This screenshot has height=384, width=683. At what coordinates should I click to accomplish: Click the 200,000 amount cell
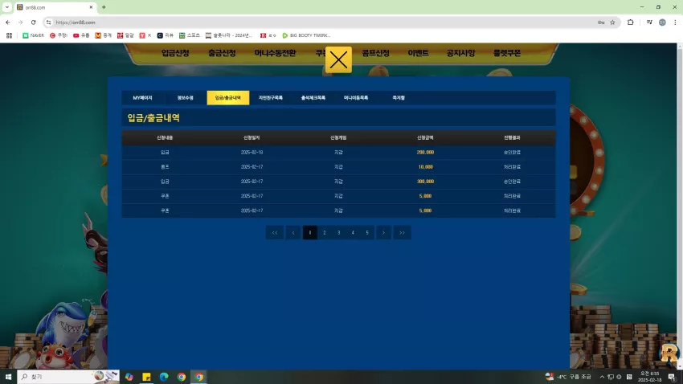425,153
